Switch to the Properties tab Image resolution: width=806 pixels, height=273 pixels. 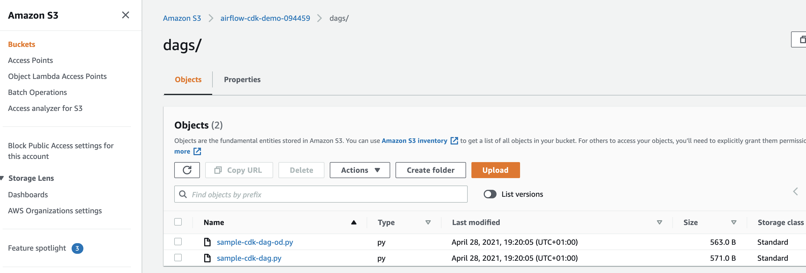click(x=242, y=79)
